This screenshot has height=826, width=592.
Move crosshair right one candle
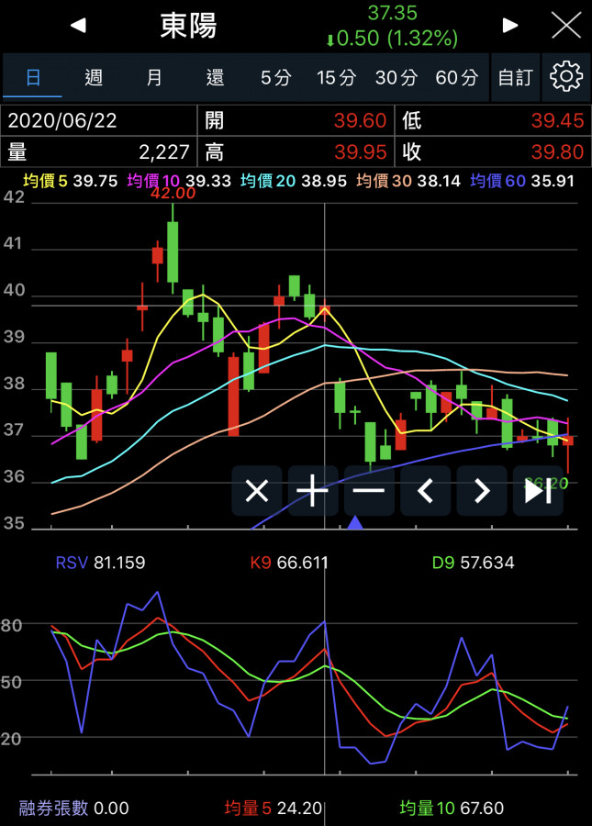click(481, 491)
